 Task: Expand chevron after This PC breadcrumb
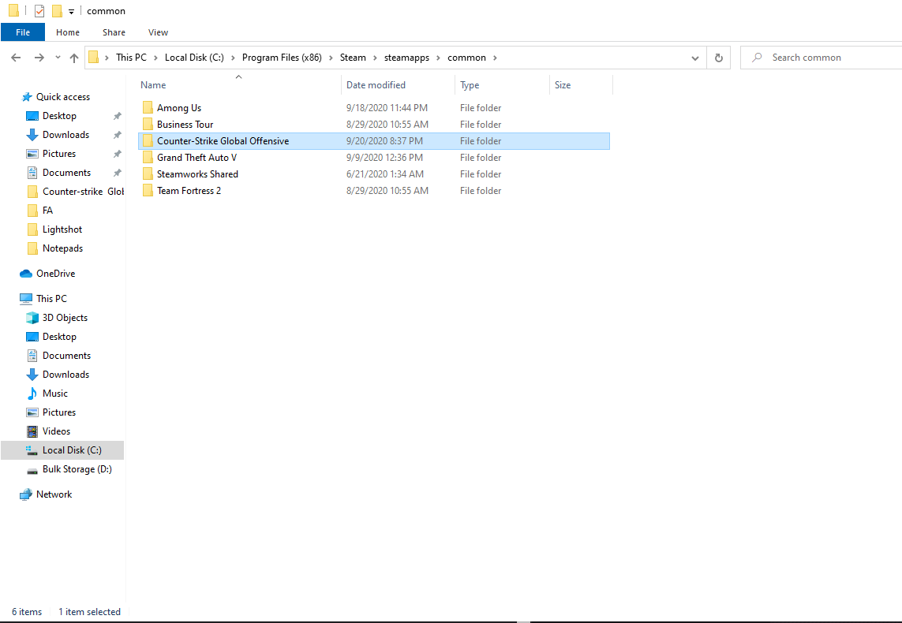pyautogui.click(x=156, y=58)
